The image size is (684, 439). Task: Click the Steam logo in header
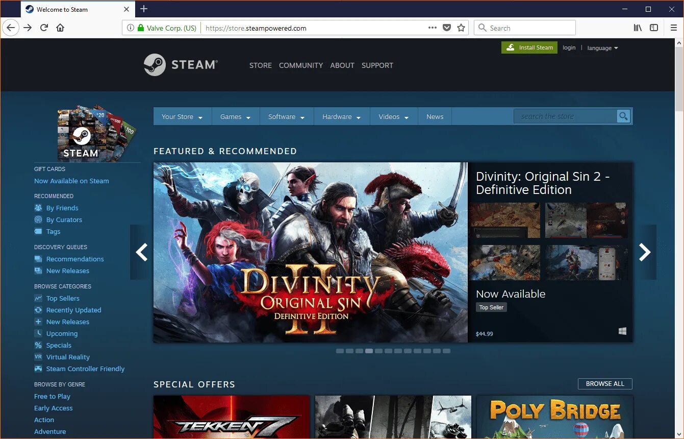[181, 65]
